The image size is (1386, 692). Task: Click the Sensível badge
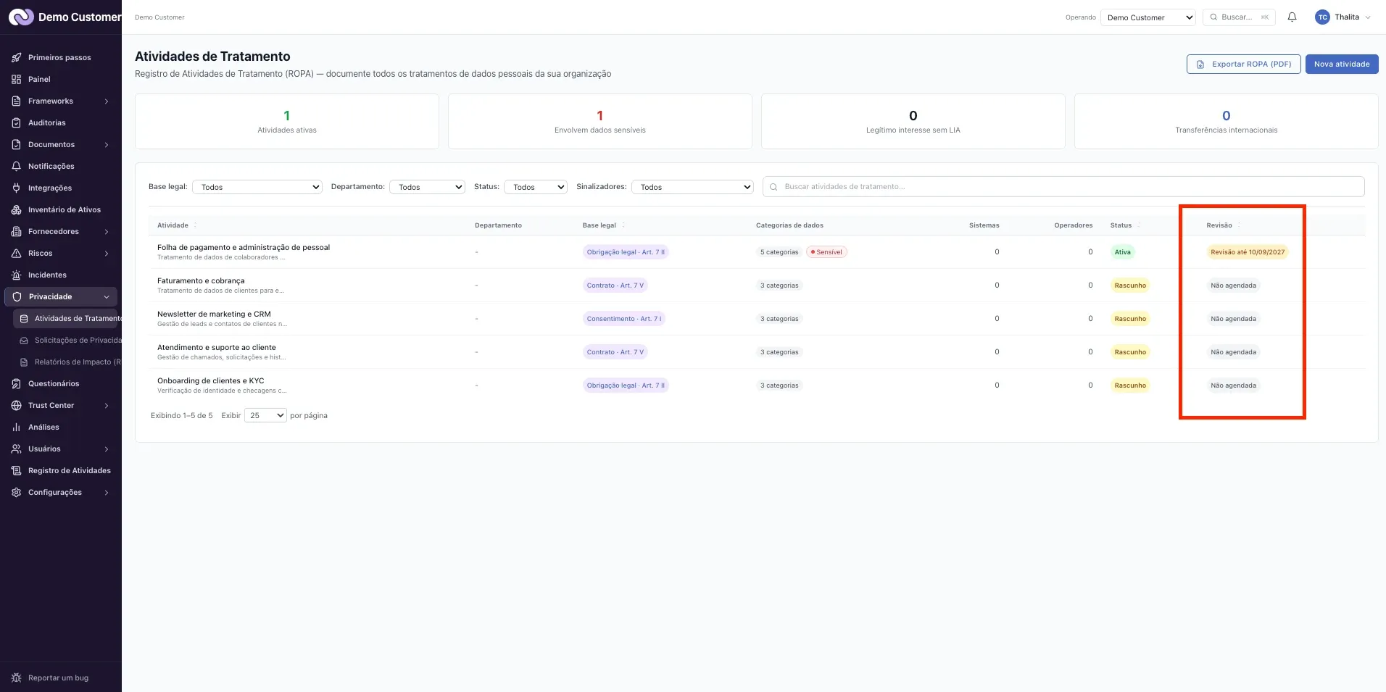[826, 252]
